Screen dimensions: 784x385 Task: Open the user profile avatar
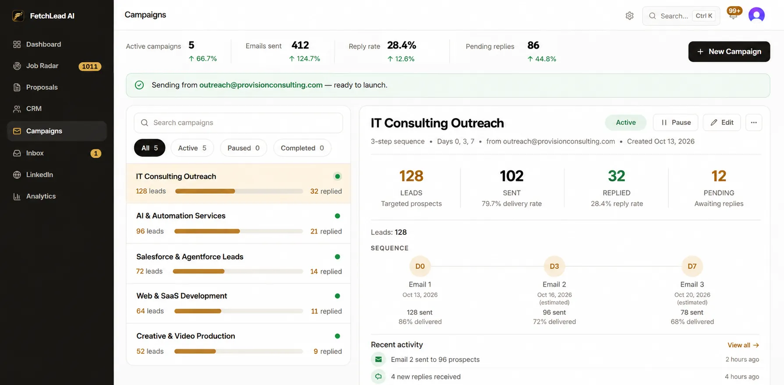click(756, 15)
